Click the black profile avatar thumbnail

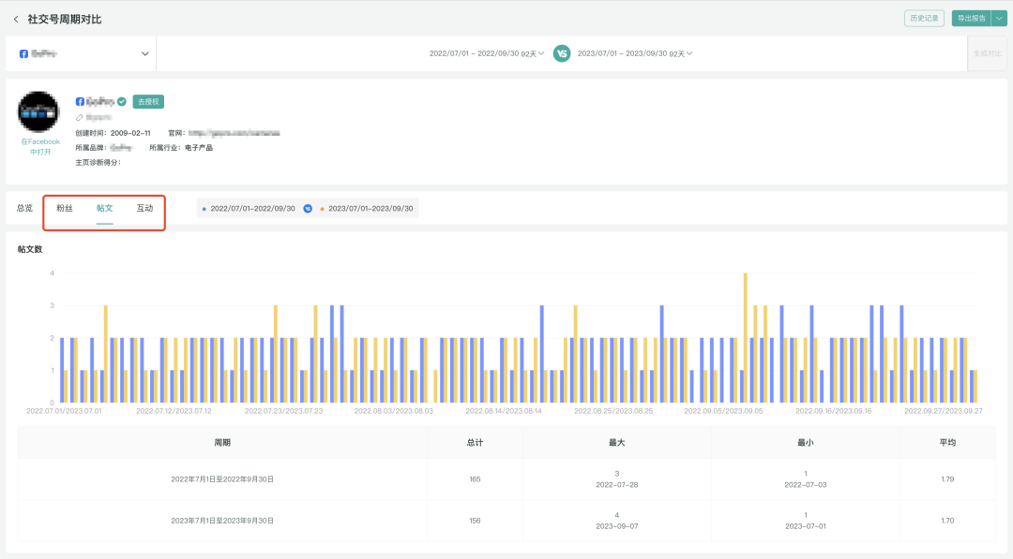(x=38, y=111)
